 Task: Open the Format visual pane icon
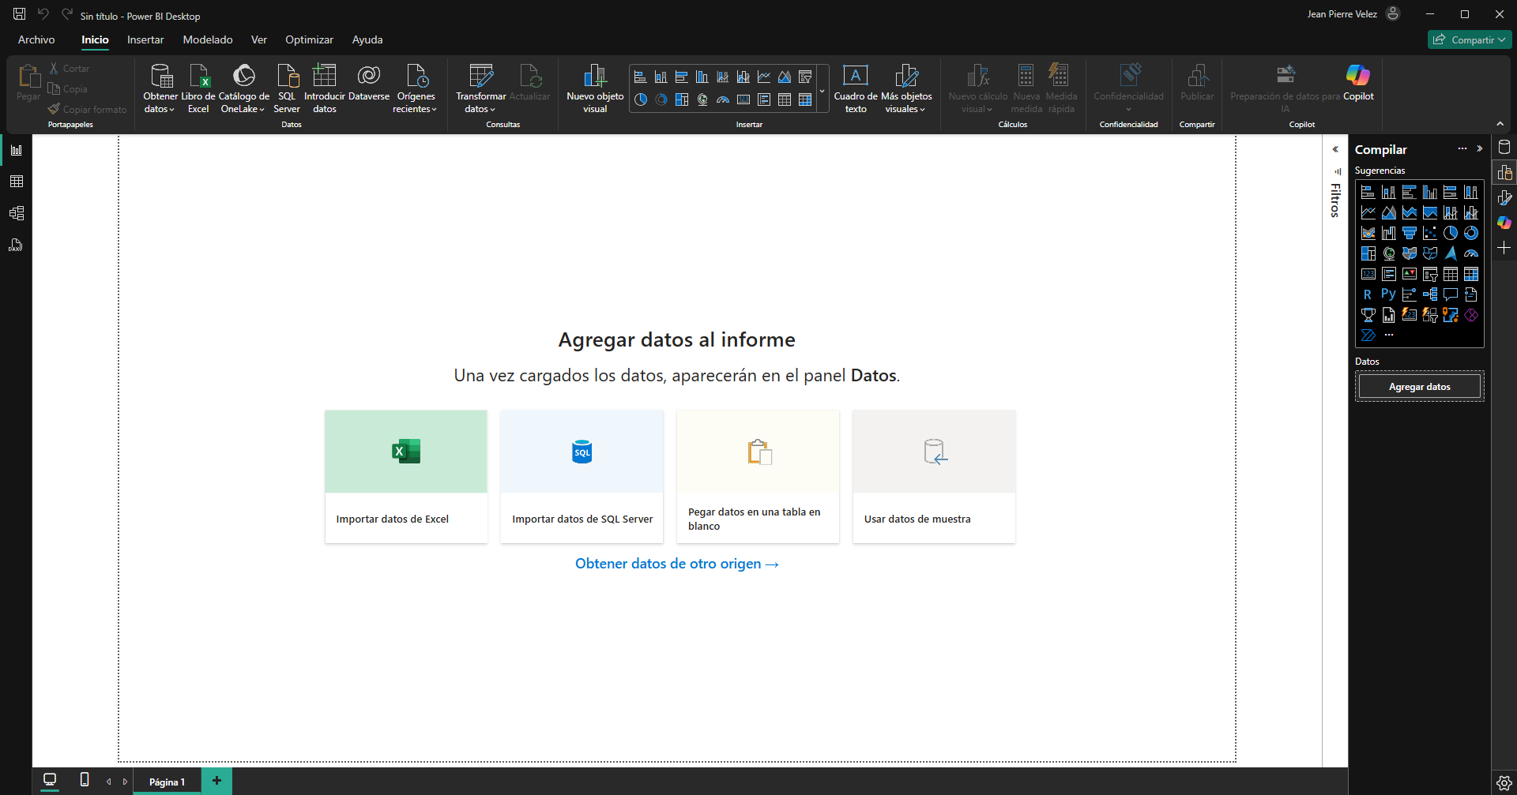click(1504, 197)
